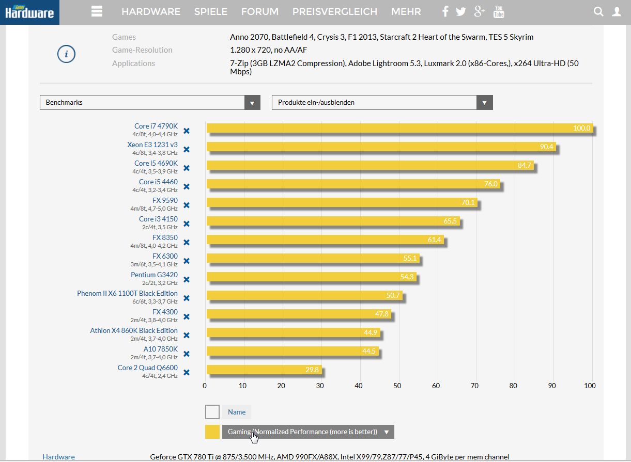Remove Core 2 Quad Q6600 row

pyautogui.click(x=187, y=372)
